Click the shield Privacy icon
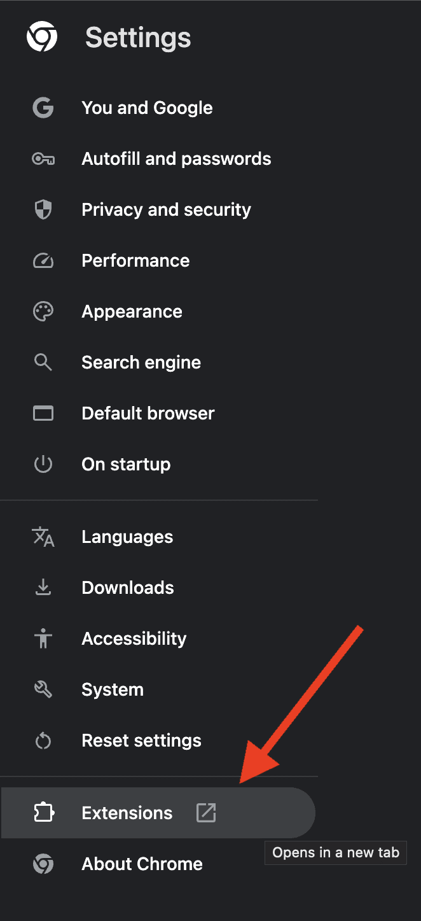 click(43, 209)
